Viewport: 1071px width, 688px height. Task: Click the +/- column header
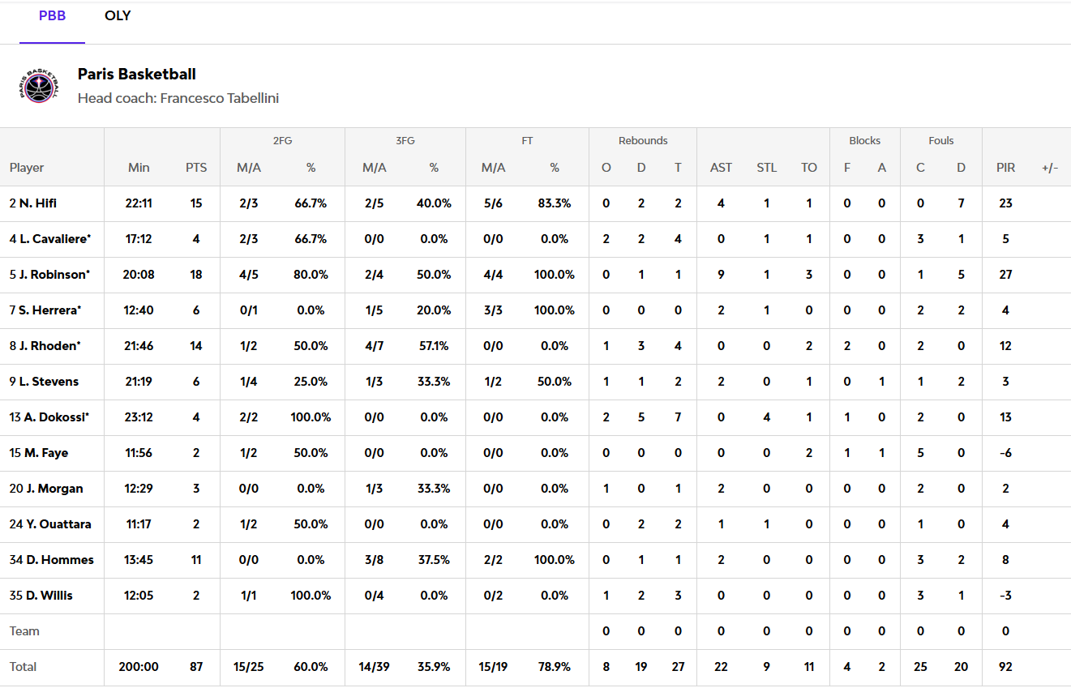coord(1050,168)
